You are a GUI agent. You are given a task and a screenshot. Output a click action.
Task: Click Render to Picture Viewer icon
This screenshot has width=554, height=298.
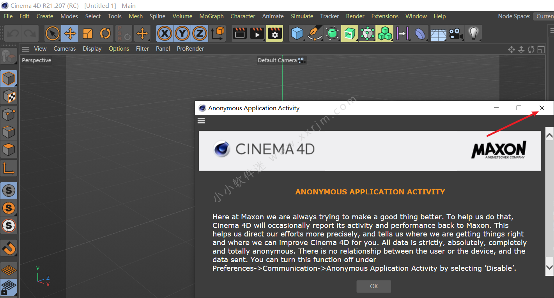point(257,34)
